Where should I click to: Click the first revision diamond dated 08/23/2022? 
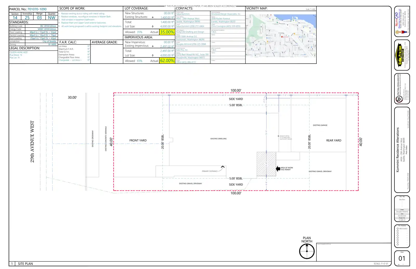398,229
